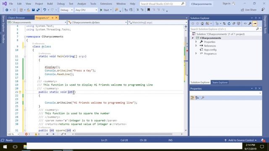
Task: Open the File menu
Action: [x=11, y=4]
